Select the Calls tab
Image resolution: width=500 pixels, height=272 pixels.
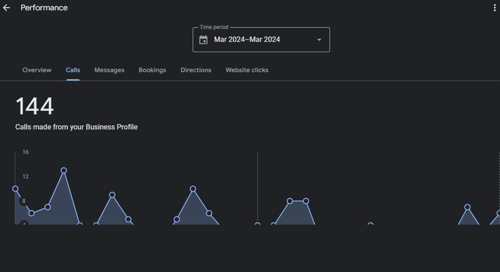(x=73, y=70)
